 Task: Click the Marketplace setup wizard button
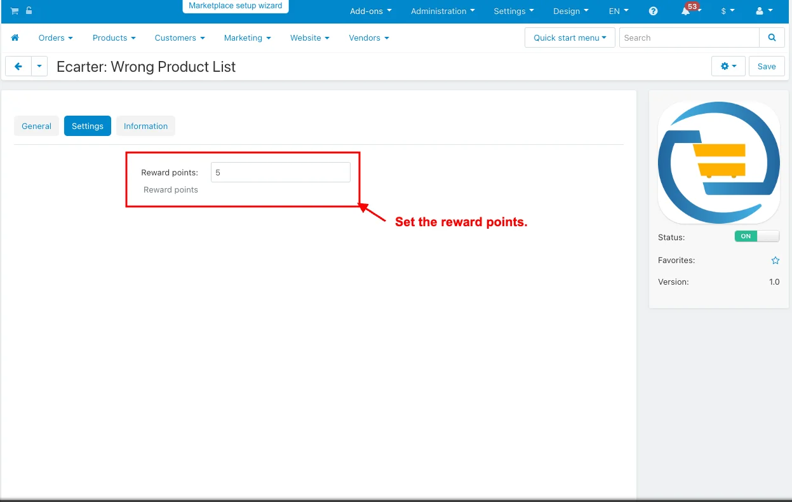pyautogui.click(x=236, y=6)
